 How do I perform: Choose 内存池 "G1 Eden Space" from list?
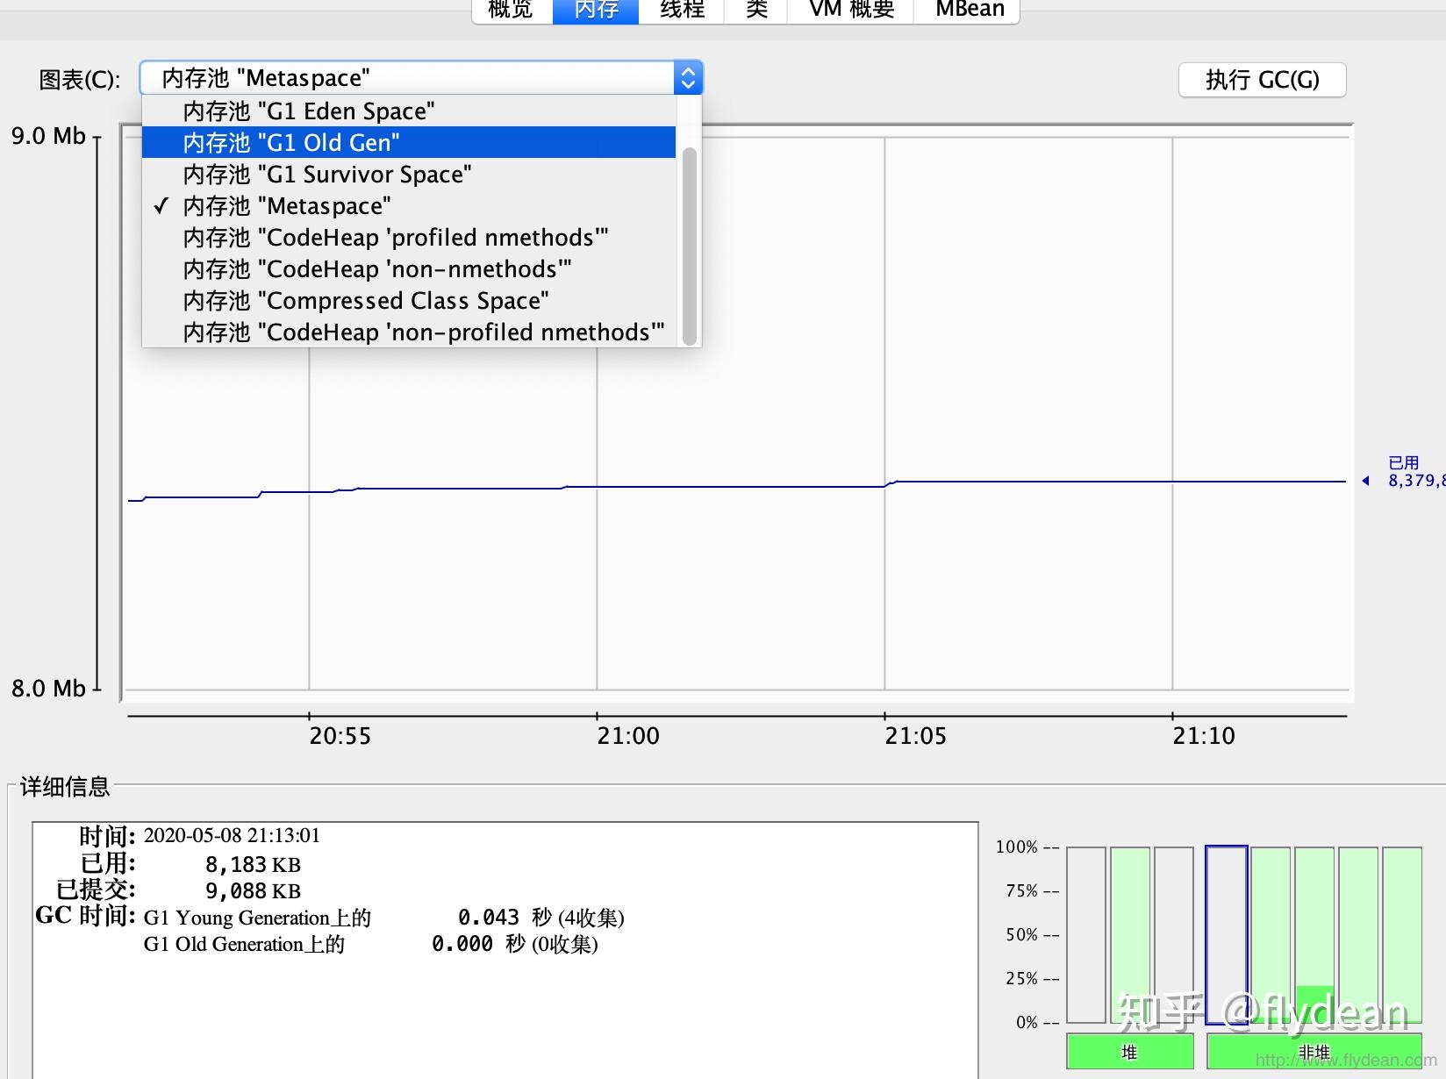click(x=409, y=111)
